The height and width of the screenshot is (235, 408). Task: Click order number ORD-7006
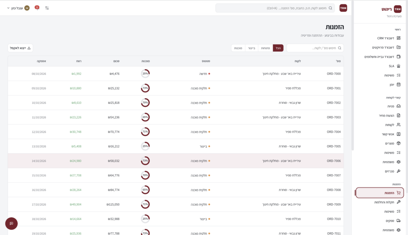point(334,161)
